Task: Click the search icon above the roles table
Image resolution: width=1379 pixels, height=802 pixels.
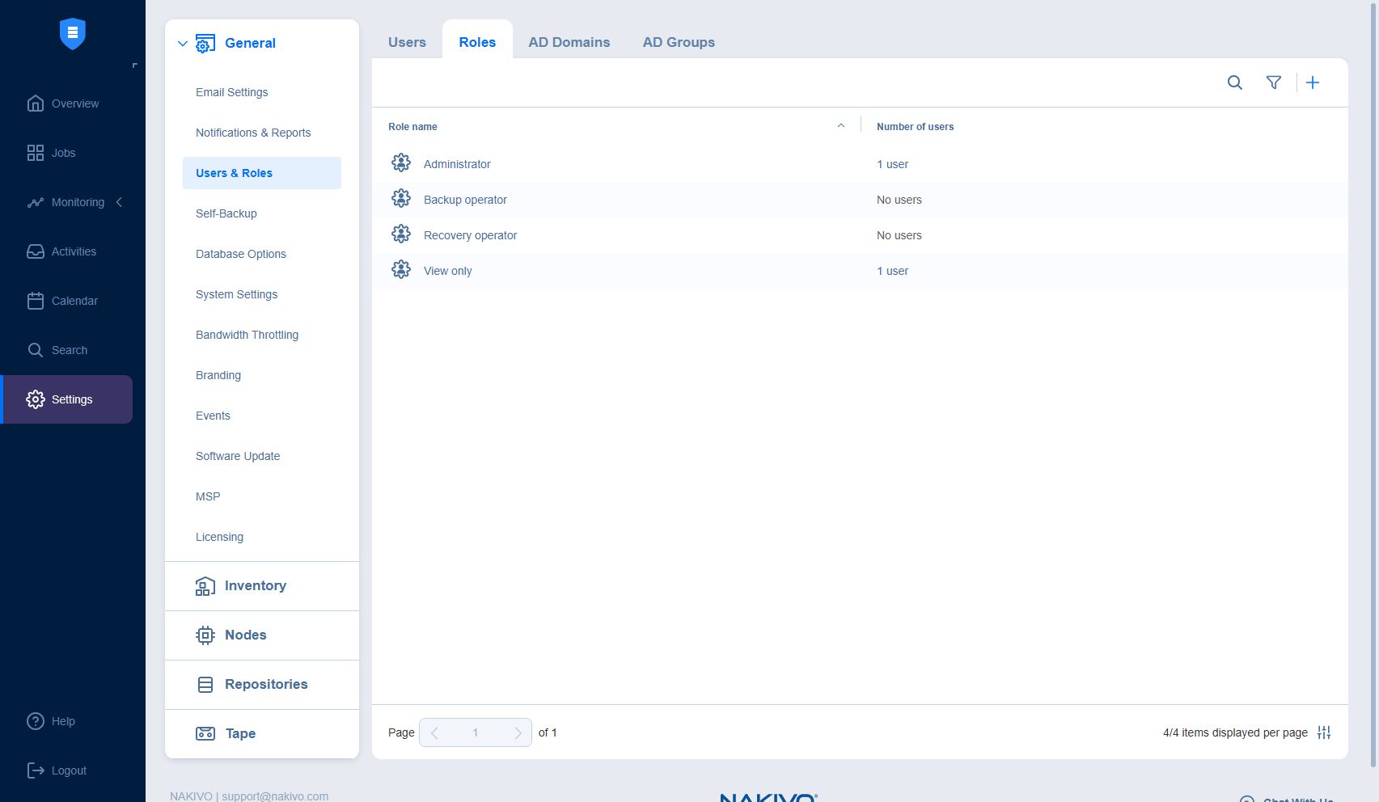Action: (1234, 82)
